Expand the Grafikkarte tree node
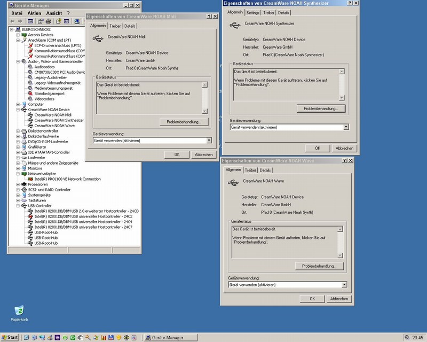The height and width of the screenshot is (342, 427). point(18,147)
